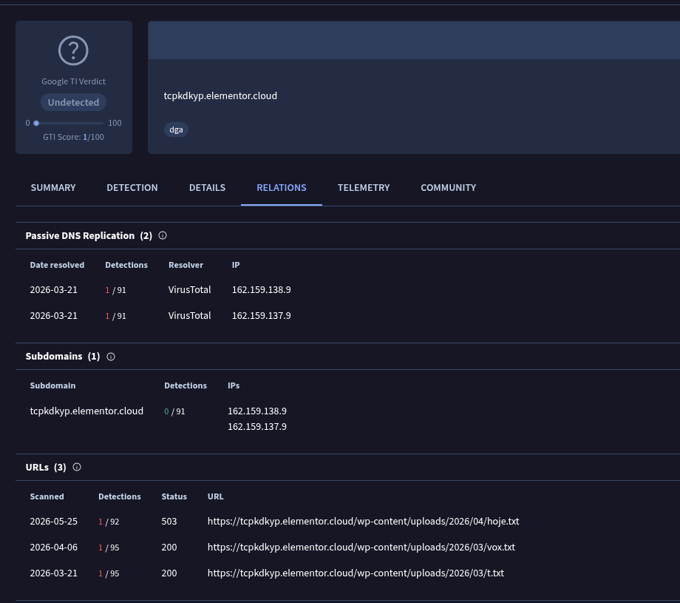Open the TELEMETRY tab
Viewport: 680px width, 603px height.
[x=364, y=187]
